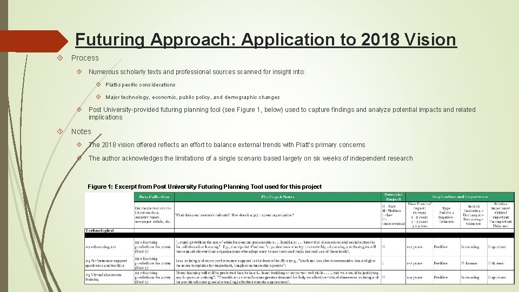The width and height of the screenshot is (519, 292).
Task: Click the "List the journal article, US census data" cell
Action: click(x=154, y=215)
